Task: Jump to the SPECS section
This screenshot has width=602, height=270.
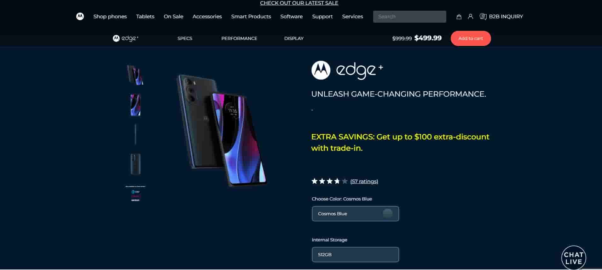Action: coord(185,38)
